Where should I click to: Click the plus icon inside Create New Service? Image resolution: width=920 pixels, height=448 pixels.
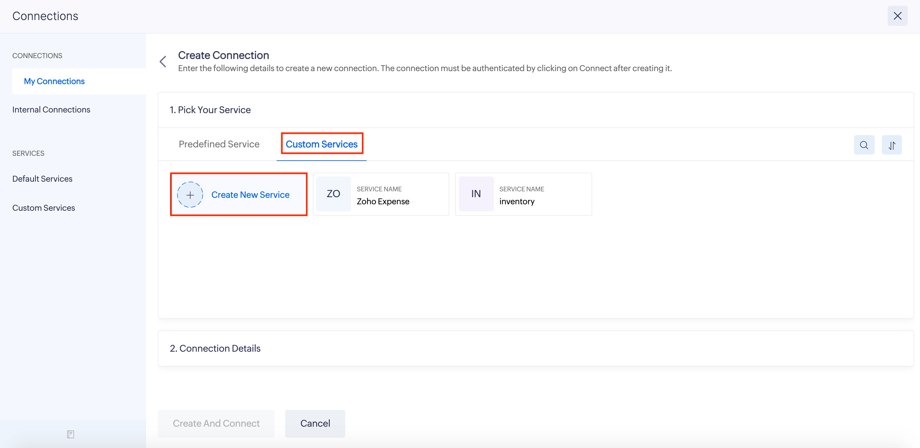pyautogui.click(x=190, y=195)
